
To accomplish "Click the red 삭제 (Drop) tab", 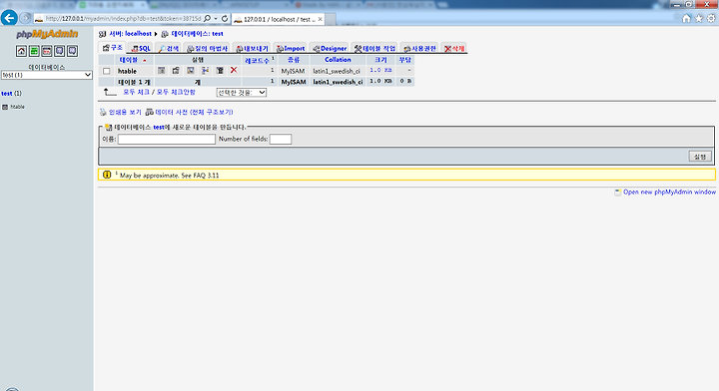I will point(454,48).
